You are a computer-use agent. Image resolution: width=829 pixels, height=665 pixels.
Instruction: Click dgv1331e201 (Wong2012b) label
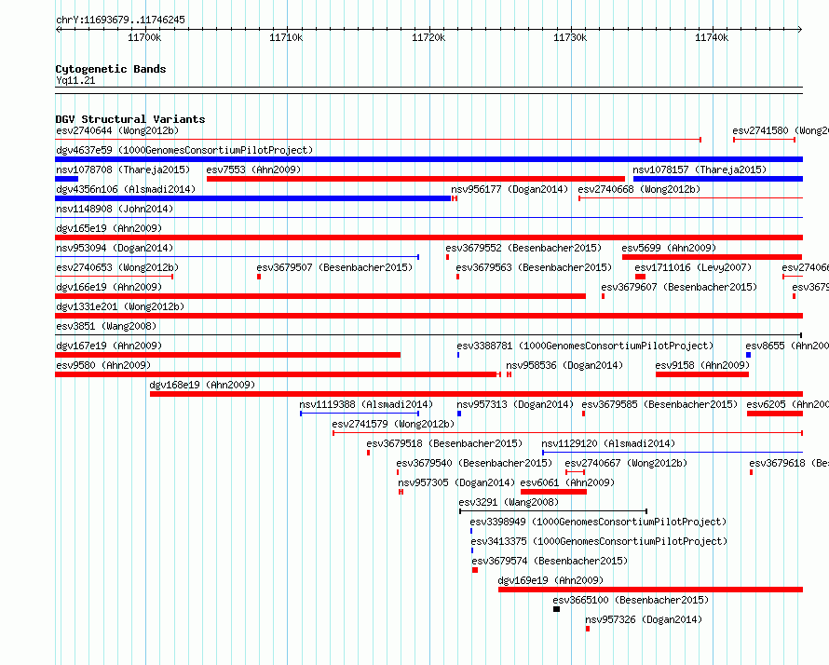point(120,306)
